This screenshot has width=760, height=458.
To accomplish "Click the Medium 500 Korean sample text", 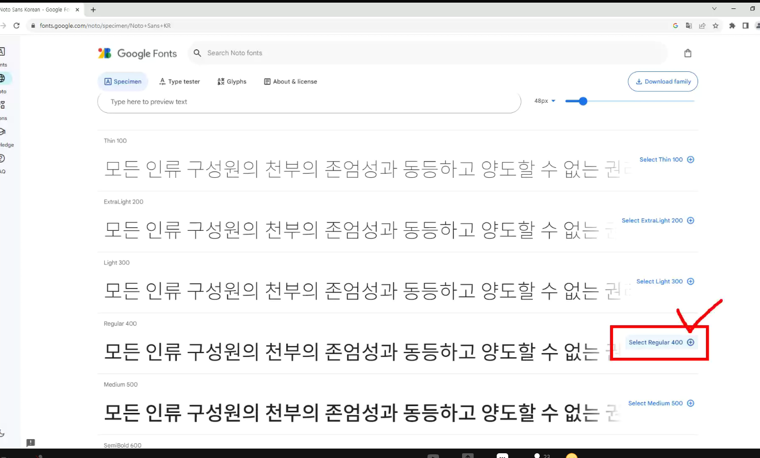I will 362,412.
